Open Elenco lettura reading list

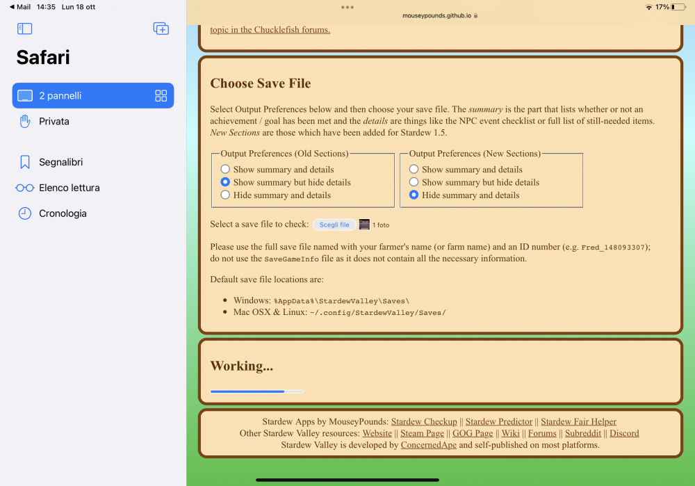(x=69, y=188)
